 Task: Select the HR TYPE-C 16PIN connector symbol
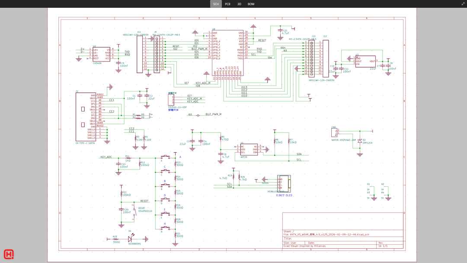pyautogui.click(x=86, y=117)
